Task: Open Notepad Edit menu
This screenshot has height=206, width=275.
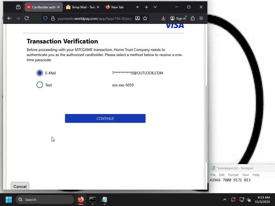Action: coord(222,175)
